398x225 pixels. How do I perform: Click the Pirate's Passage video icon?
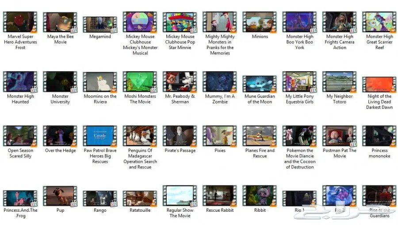pos(180,136)
